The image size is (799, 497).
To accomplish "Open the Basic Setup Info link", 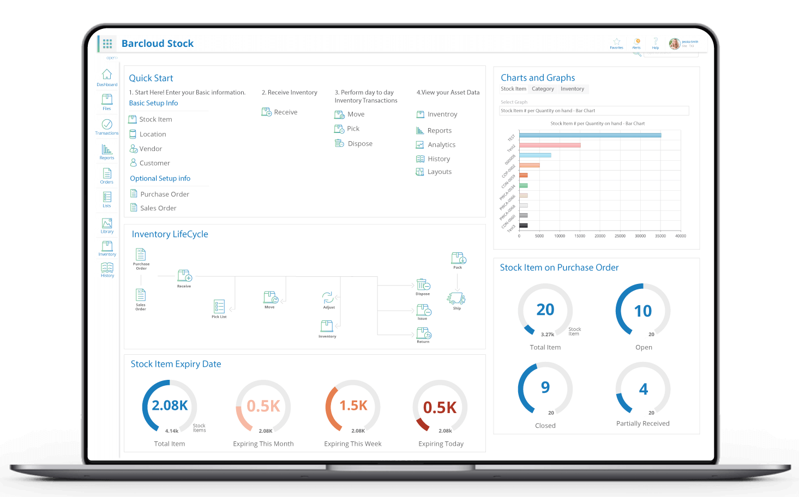I will click(x=153, y=103).
